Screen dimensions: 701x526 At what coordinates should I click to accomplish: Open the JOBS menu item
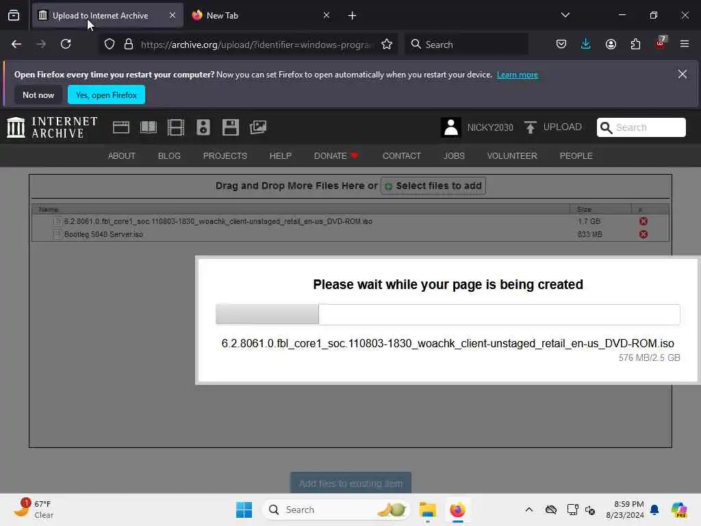[454, 156]
